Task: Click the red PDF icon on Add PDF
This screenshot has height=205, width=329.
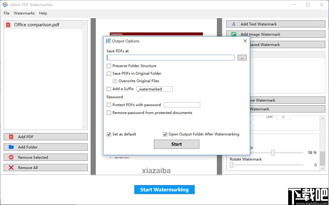Action: tap(11, 137)
